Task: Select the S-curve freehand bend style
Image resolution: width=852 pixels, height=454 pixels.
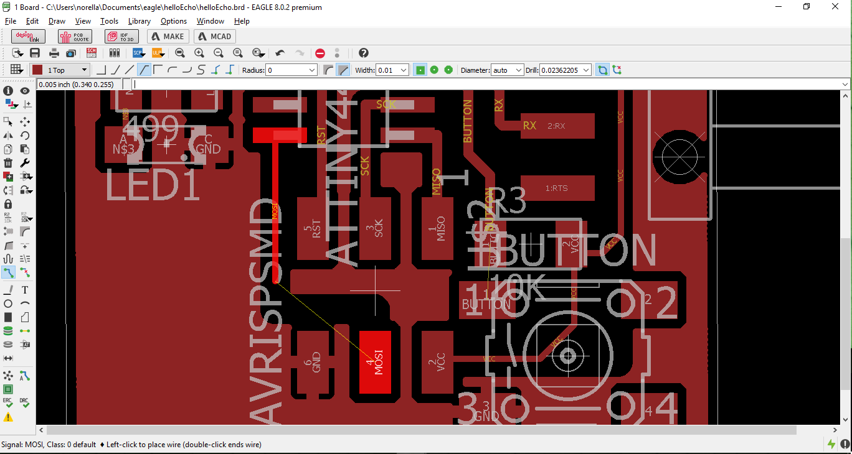Action: 202,70
